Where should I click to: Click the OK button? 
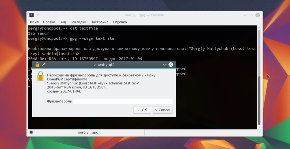tap(142, 110)
